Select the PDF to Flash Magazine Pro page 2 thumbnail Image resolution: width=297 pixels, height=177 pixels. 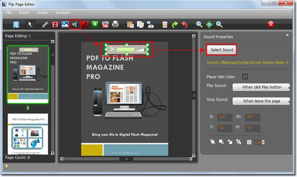[x=28, y=134]
